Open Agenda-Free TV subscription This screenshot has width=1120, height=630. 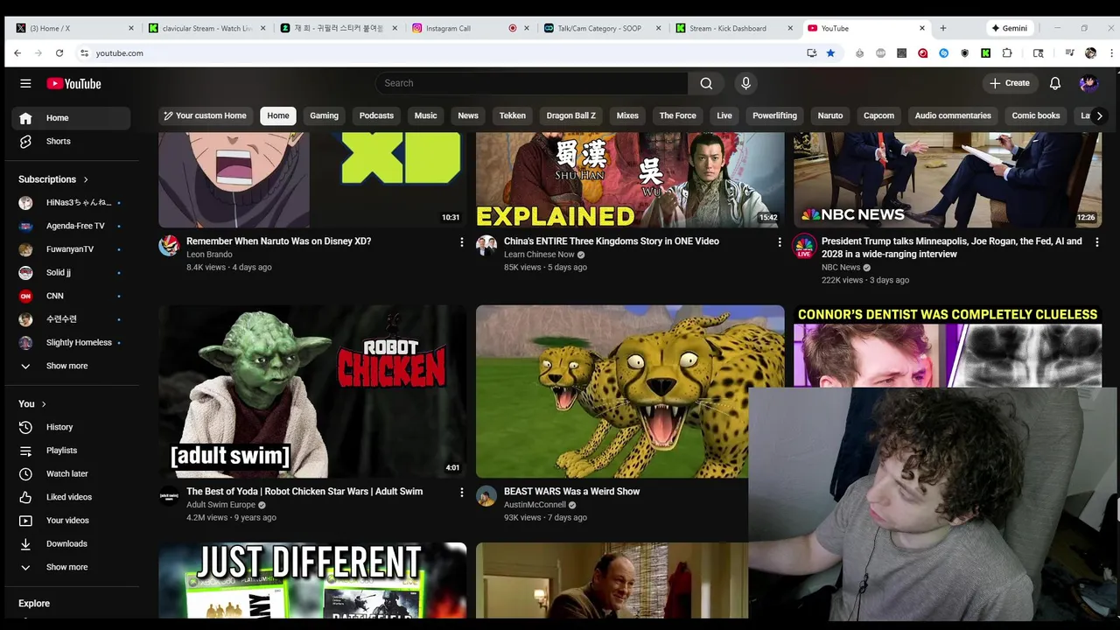pyautogui.click(x=71, y=226)
